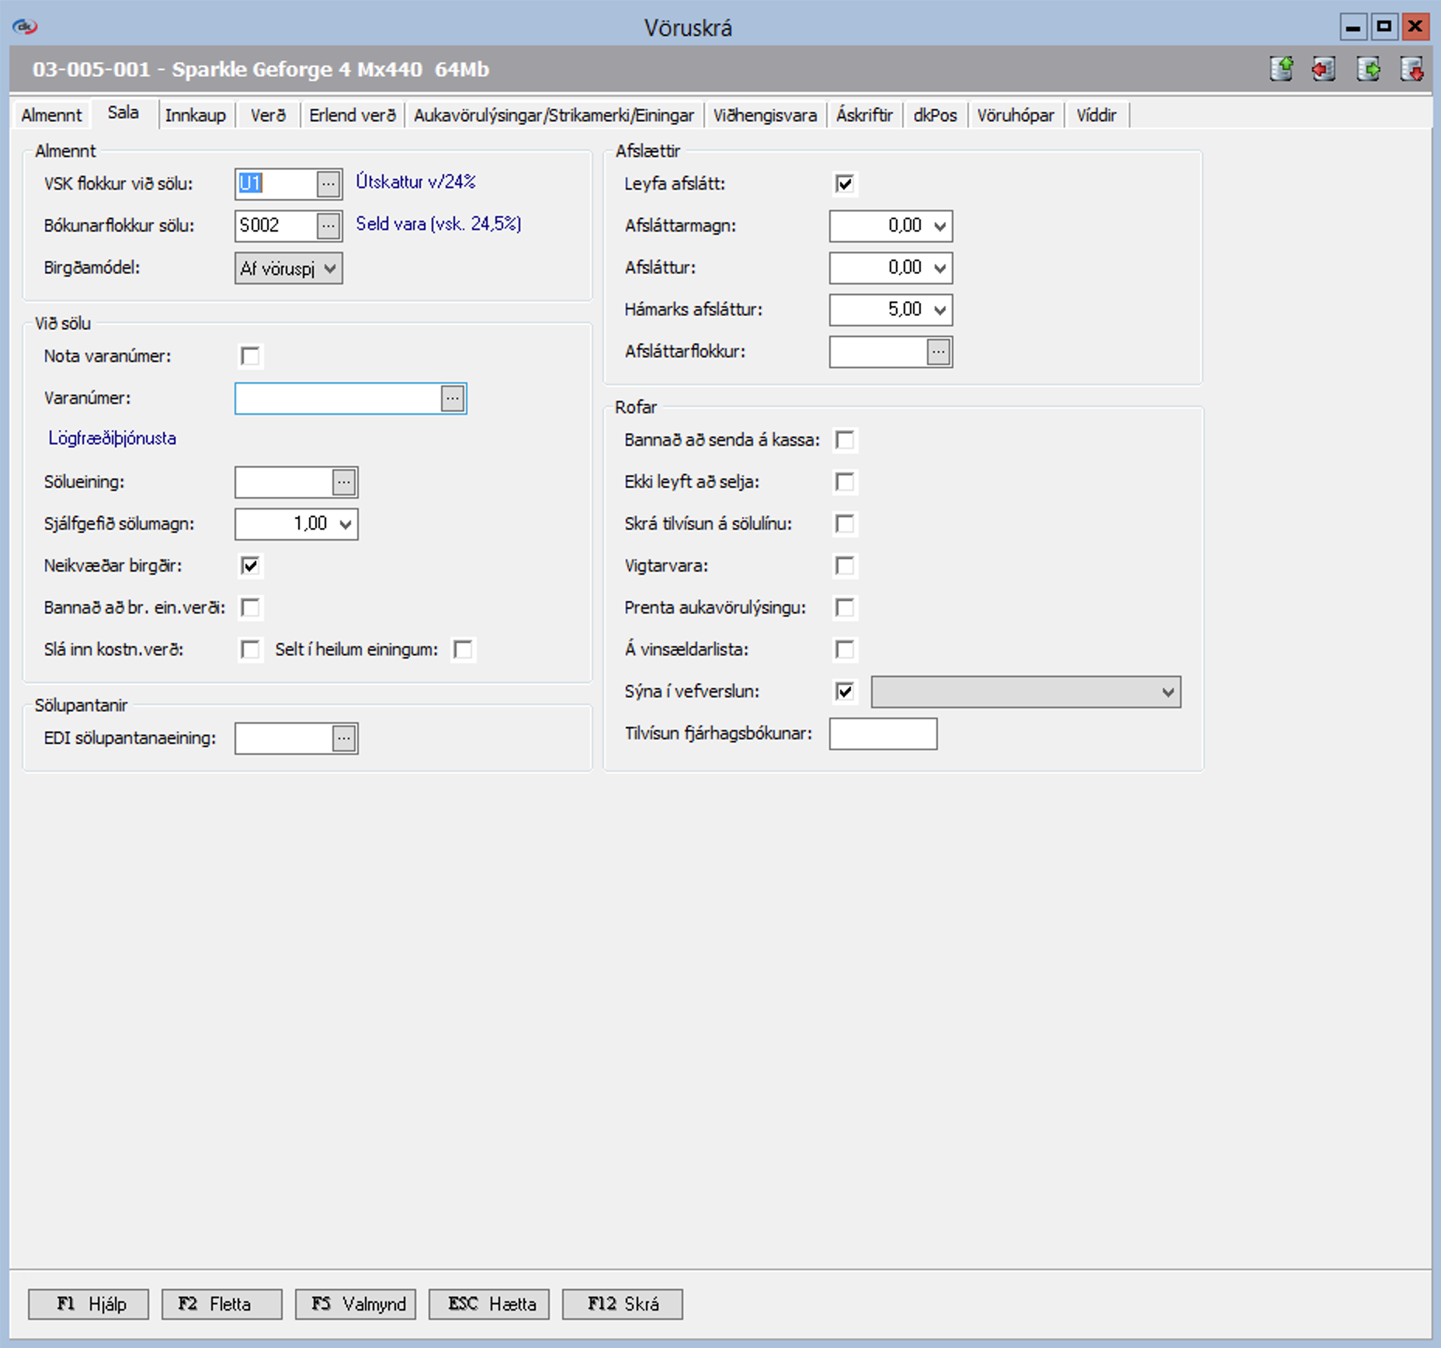Expand Afsláttarmagn dropdown arrow
The image size is (1441, 1348).
click(940, 227)
